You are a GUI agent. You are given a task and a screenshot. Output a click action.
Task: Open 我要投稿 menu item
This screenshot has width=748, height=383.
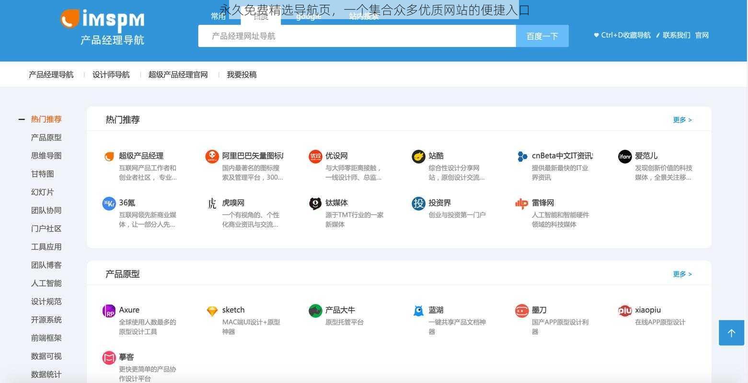[242, 75]
